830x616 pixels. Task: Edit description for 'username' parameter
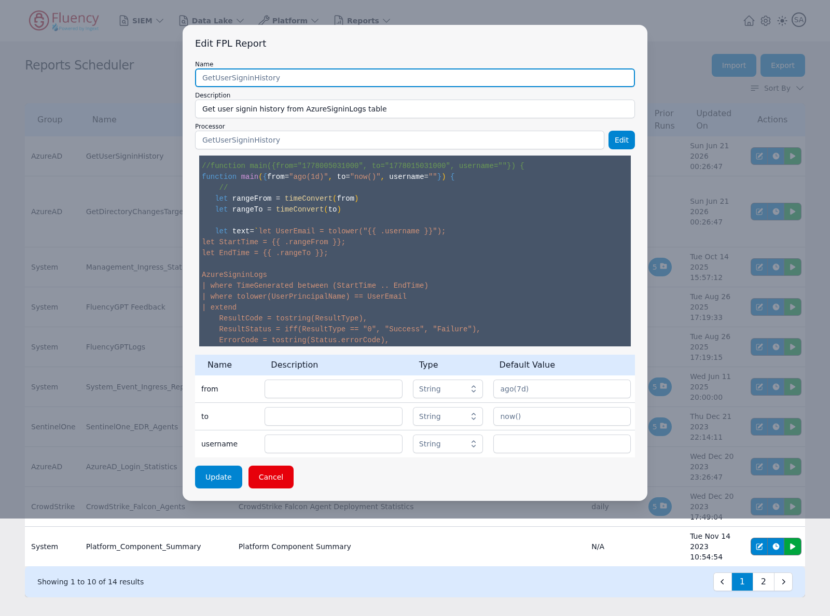click(334, 444)
